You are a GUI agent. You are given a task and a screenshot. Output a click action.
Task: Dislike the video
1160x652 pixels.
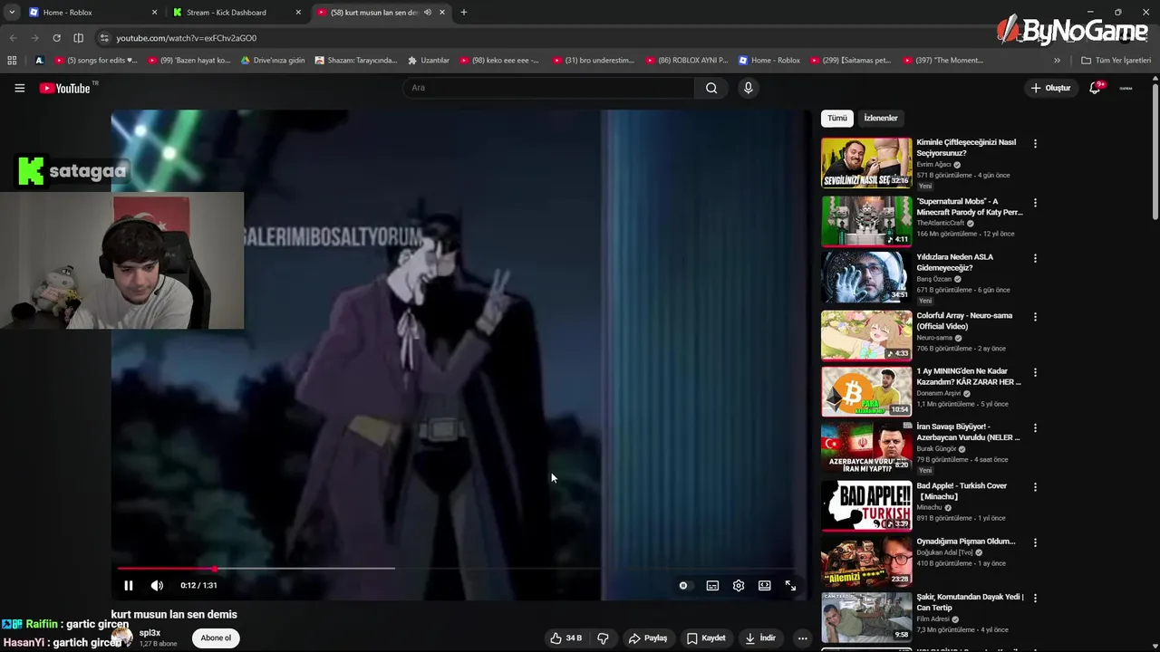point(603,638)
